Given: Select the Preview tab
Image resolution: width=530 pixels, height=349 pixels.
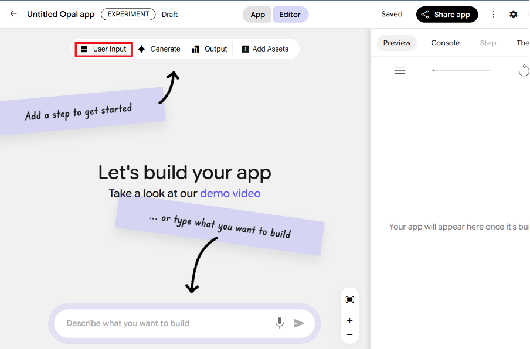Looking at the screenshot, I should [397, 43].
